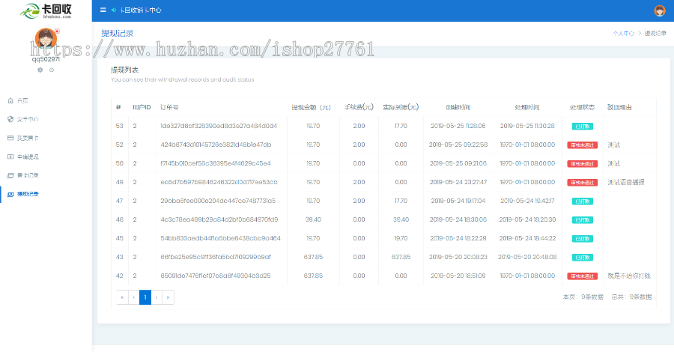Click the 实际到账(元) column header
Viewport: 674px width, 352px height.
(x=401, y=107)
